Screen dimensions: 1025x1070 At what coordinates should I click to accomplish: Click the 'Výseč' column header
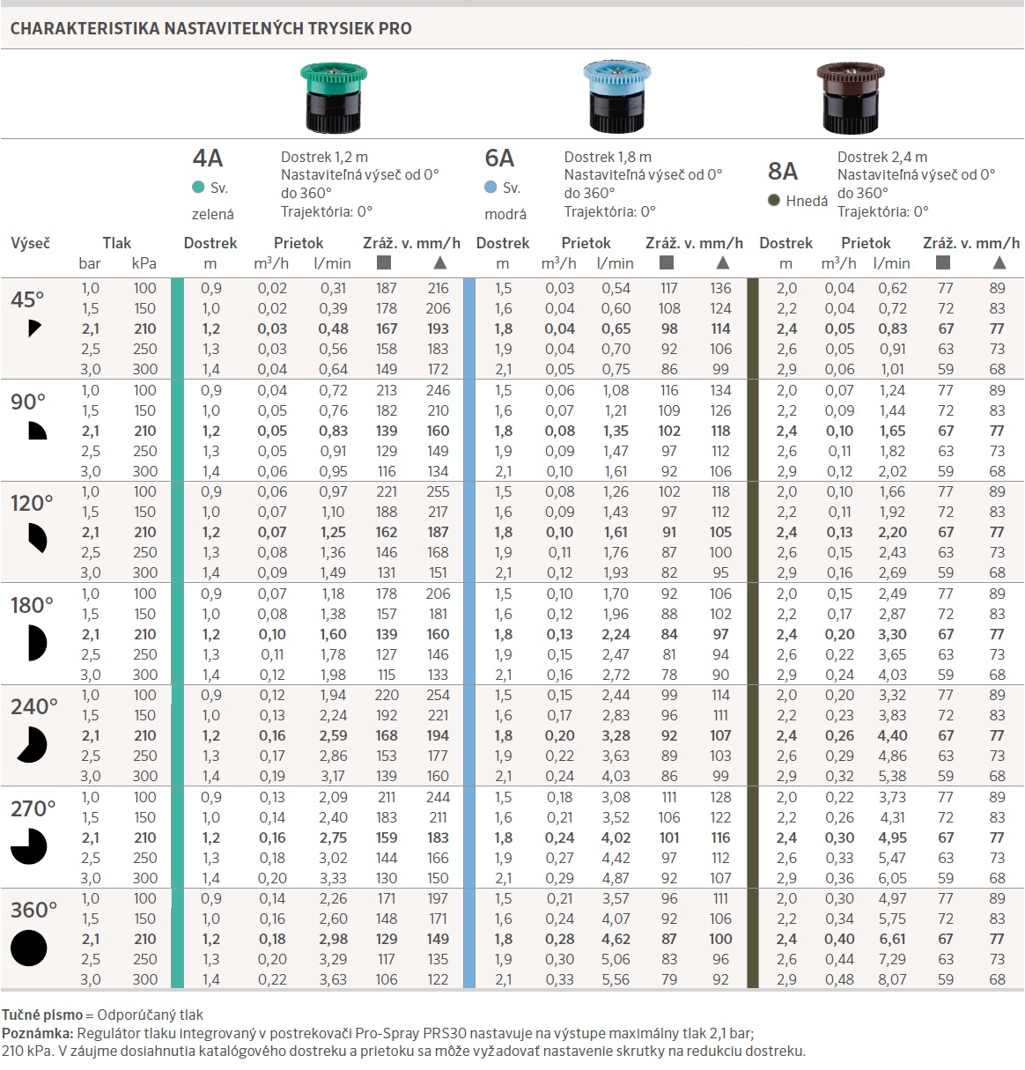coord(31,243)
